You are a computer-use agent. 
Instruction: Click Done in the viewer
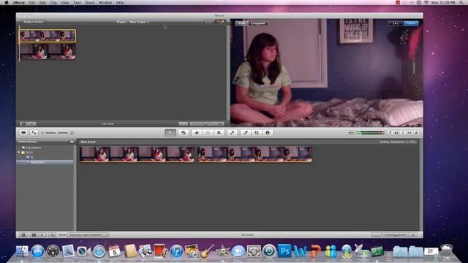(x=411, y=23)
